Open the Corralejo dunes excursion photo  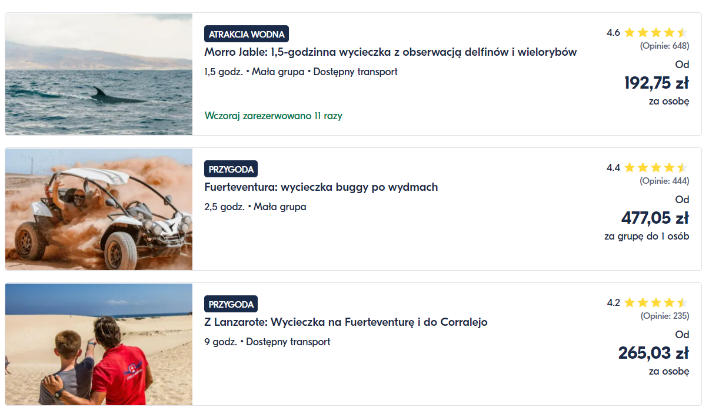pyautogui.click(x=99, y=344)
